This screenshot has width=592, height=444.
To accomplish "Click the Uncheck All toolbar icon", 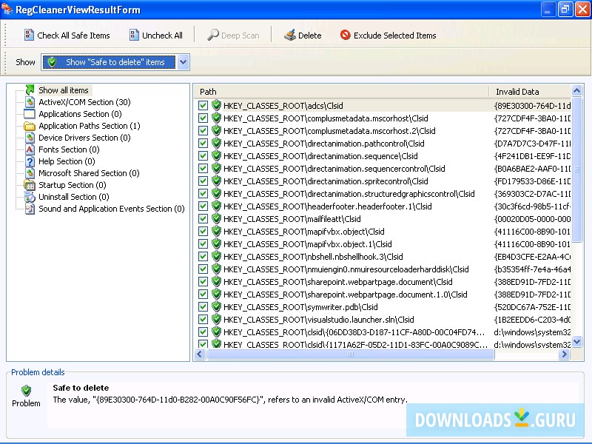I will pyautogui.click(x=134, y=35).
